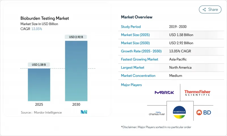Click the USD 2.92 B label
227x136 pixels.
[76, 37]
